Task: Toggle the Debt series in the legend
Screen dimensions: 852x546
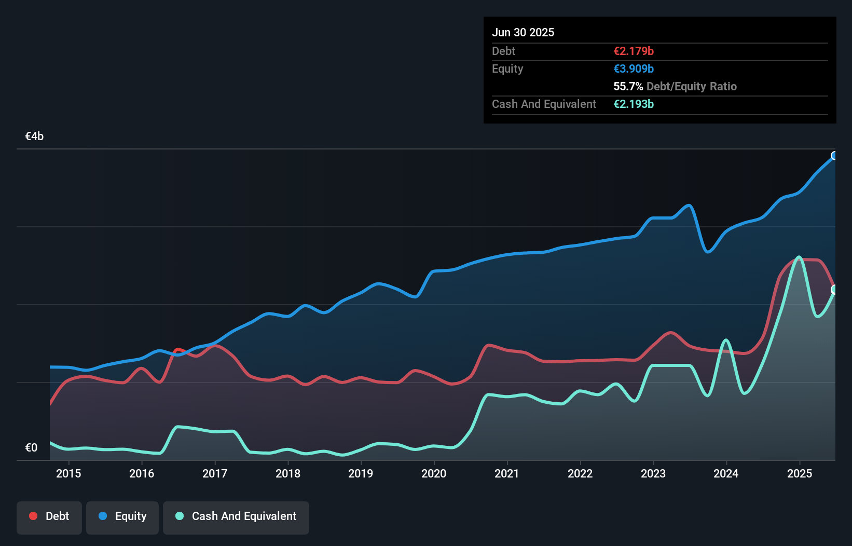Action: click(49, 516)
